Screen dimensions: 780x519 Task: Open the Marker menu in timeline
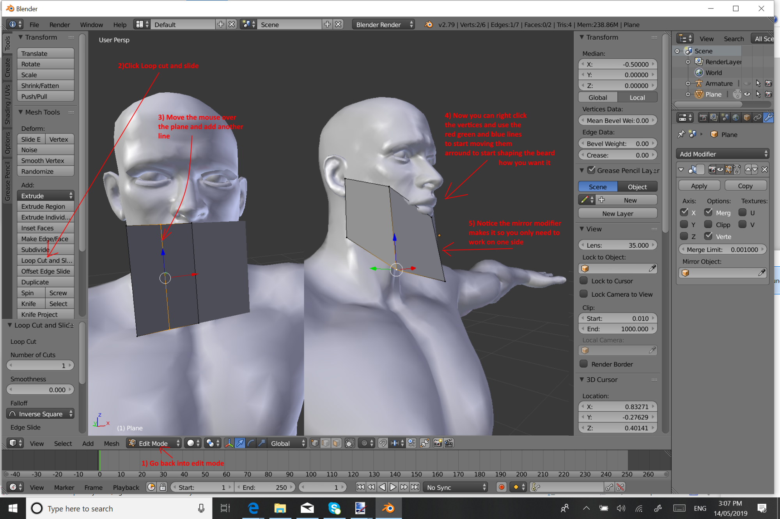64,487
